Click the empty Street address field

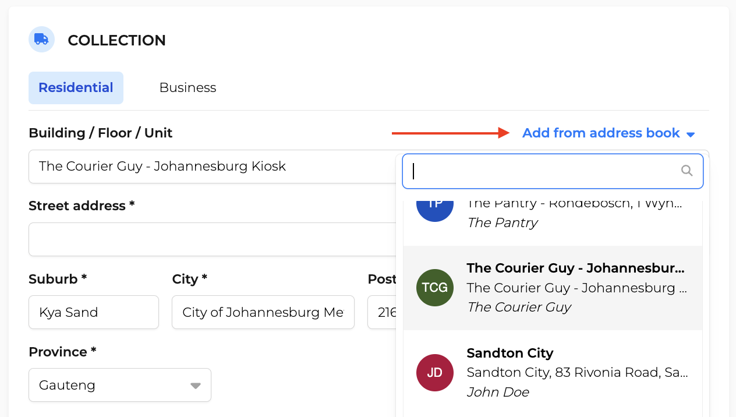click(212, 239)
